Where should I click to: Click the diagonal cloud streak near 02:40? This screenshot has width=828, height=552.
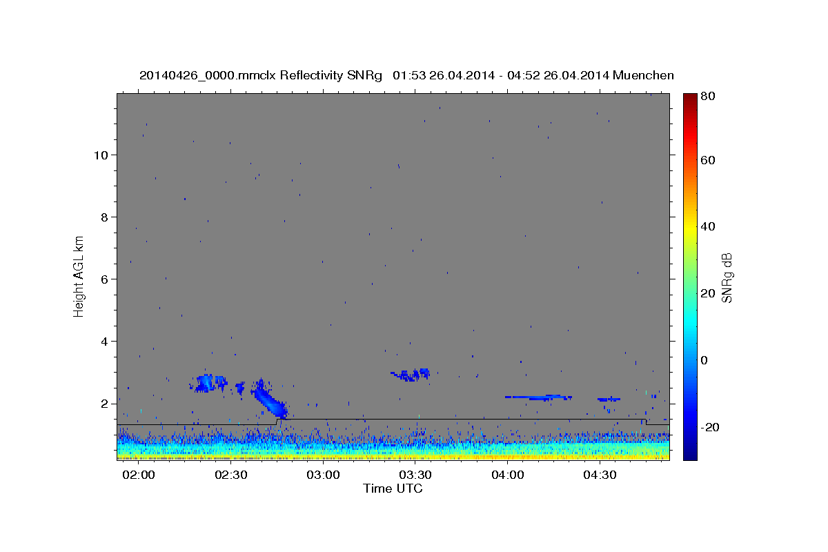pos(270,400)
